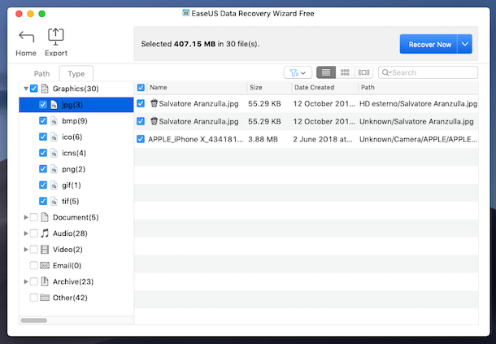Check the Document(5) checkbox
This screenshot has height=344, width=496.
pos(34,217)
